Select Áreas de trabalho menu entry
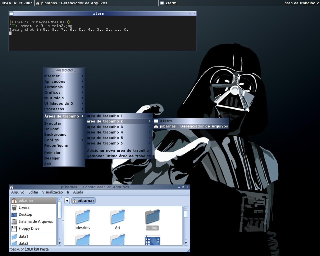This screenshot has width=320, height=256. [64, 116]
